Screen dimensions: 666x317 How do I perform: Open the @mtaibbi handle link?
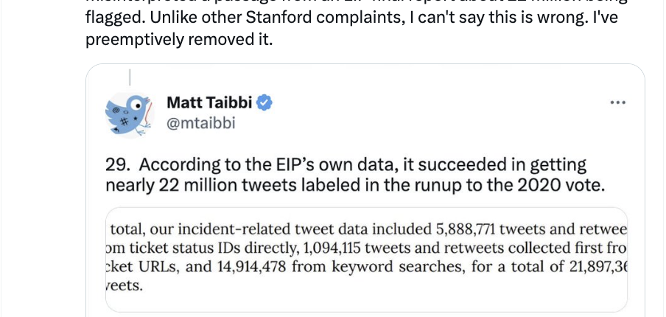[200, 124]
